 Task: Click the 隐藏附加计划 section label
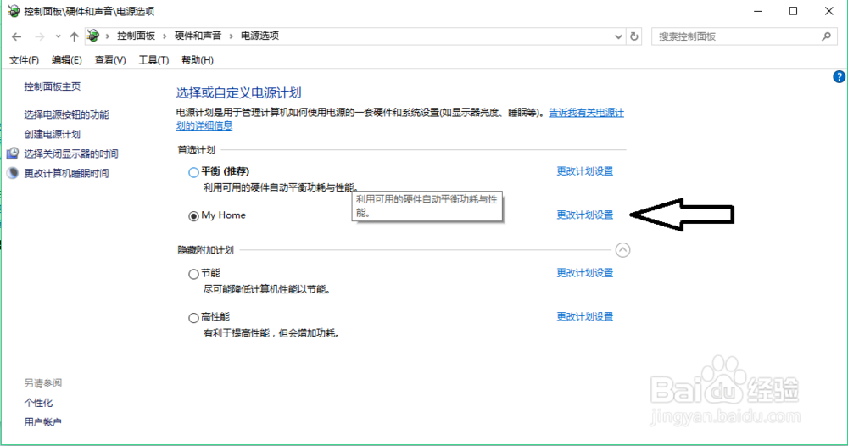tap(205, 250)
